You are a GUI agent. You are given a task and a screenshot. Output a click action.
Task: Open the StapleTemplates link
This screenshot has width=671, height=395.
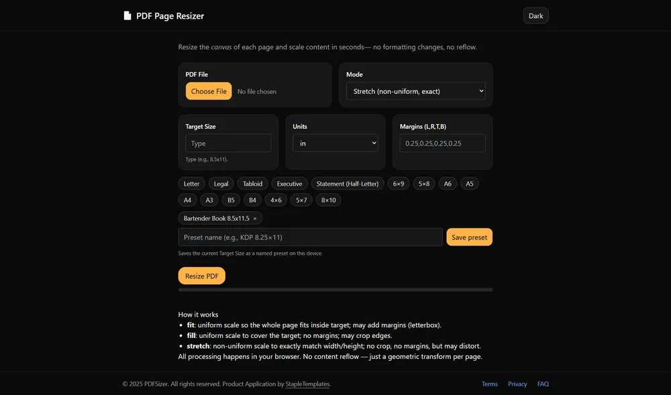[x=307, y=384]
